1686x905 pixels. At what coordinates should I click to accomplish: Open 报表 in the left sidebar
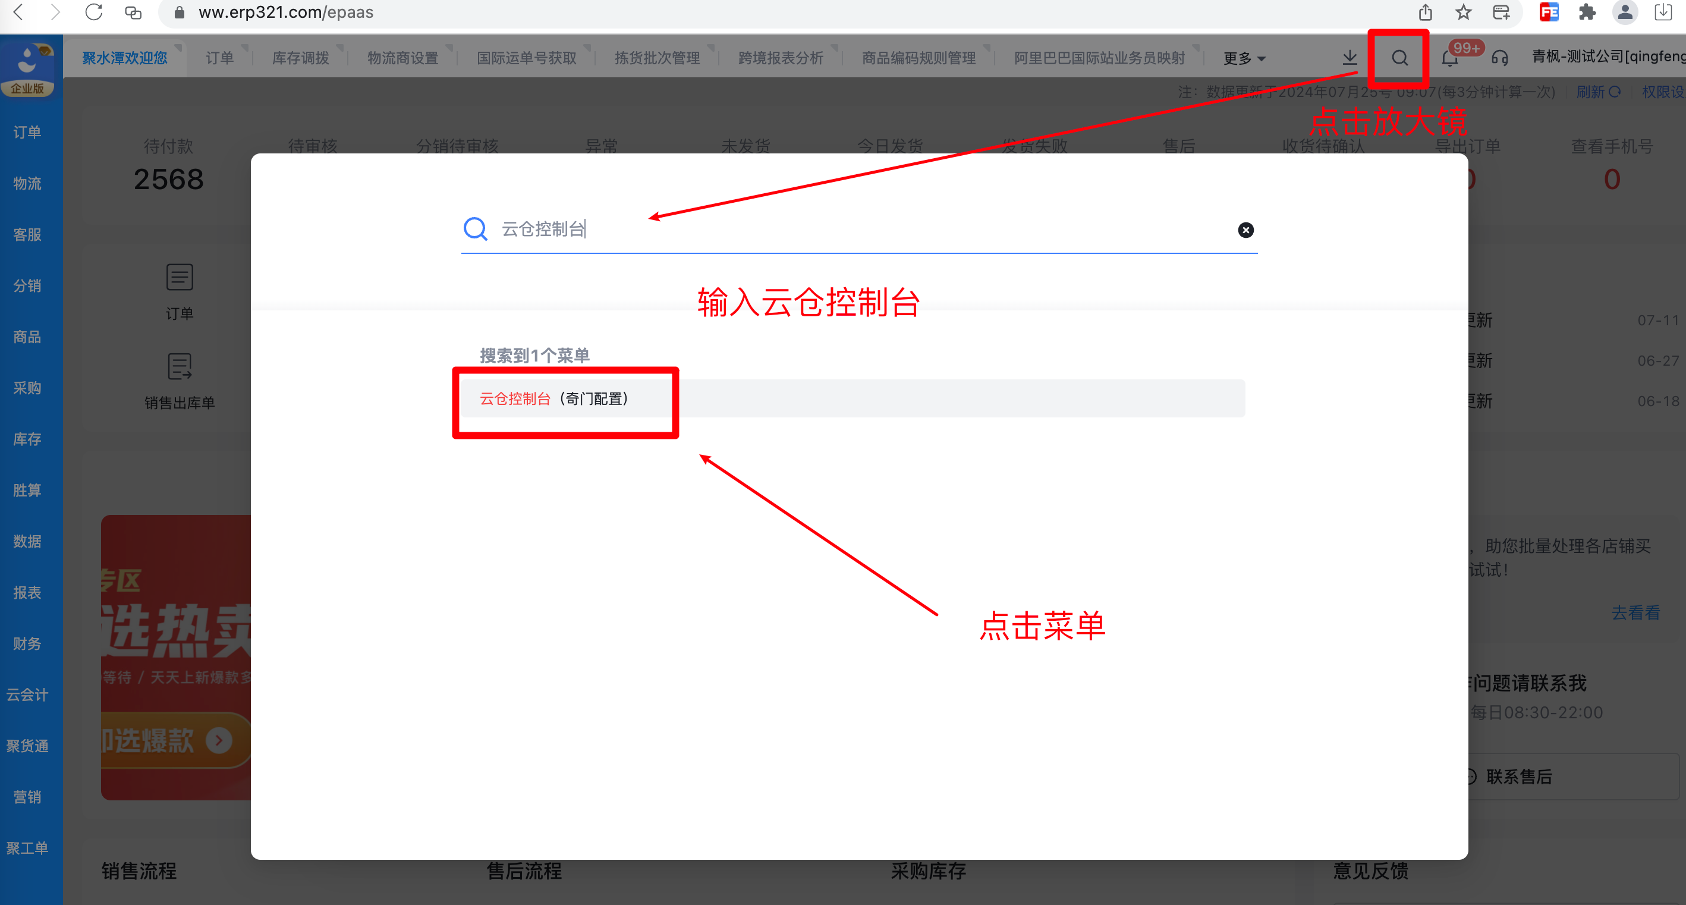[27, 592]
